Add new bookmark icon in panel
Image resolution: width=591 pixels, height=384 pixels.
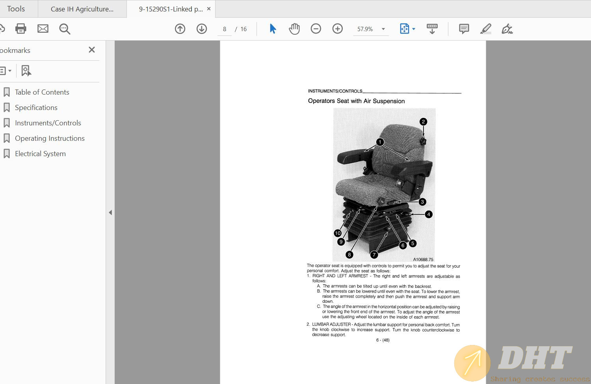[x=26, y=71]
